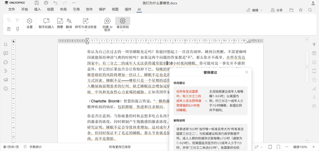Click the feedback megaphone icon in the left sidebar
The width and height of the screenshot is (319, 151).
pyautogui.click(x=6, y=80)
